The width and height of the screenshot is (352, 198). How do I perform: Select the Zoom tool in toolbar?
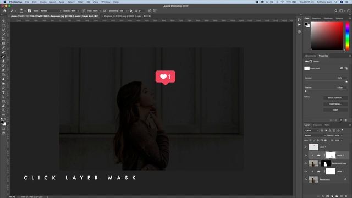3,110
